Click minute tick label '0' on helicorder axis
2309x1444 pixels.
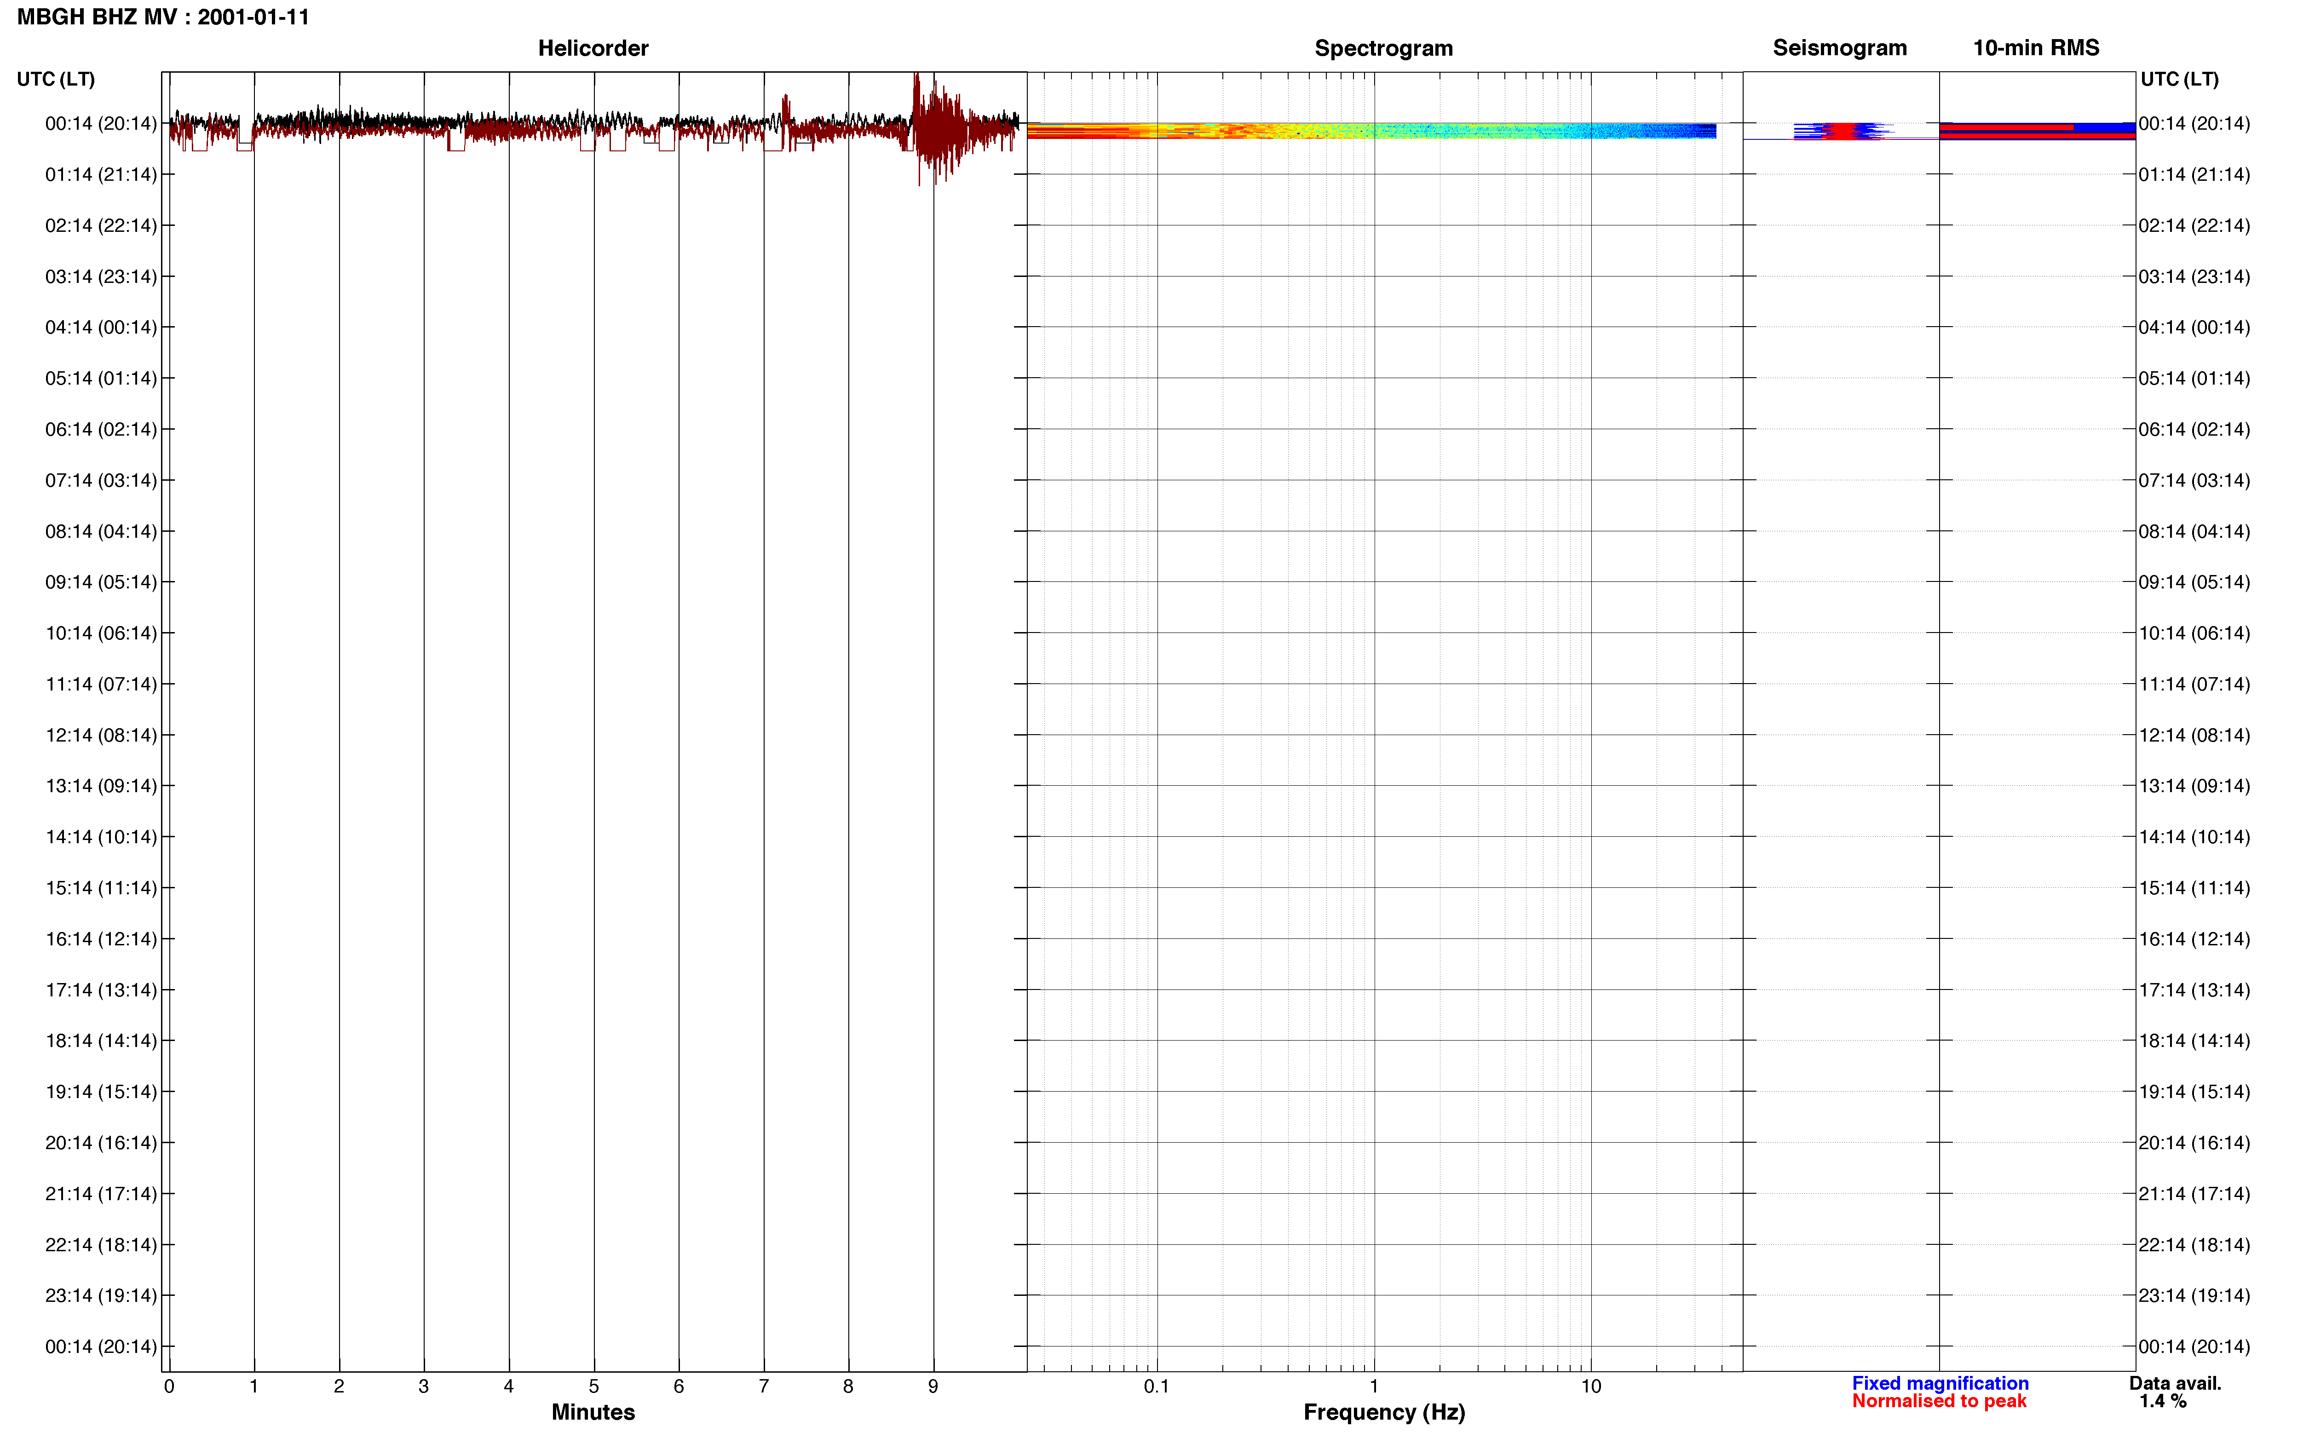(169, 1386)
